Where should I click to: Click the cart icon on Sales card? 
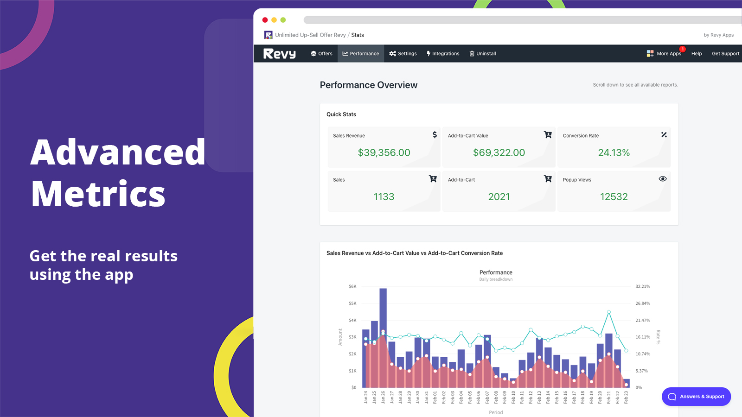[433, 178]
